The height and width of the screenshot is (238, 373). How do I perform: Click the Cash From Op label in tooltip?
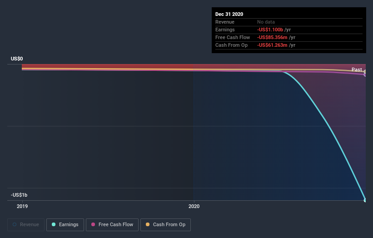coord(231,45)
